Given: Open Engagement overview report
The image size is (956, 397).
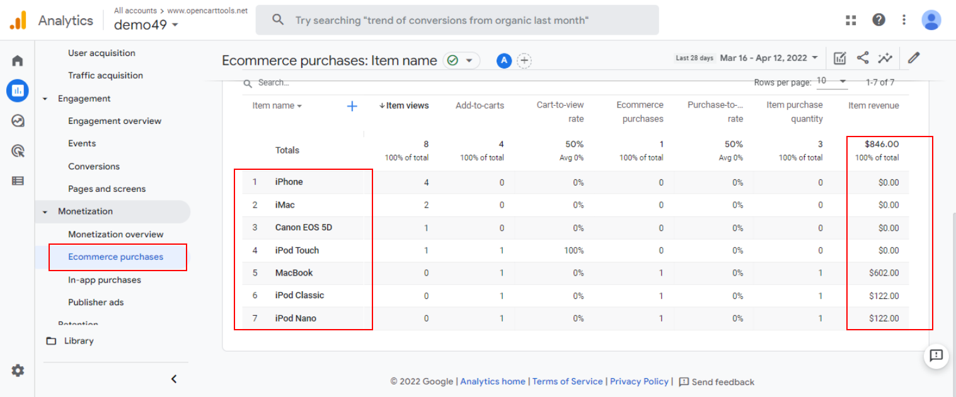Looking at the screenshot, I should click(x=115, y=121).
